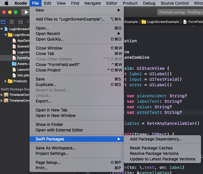The image size is (203, 174).
Task: Select the Assets catalog icon
Action: [14, 64]
